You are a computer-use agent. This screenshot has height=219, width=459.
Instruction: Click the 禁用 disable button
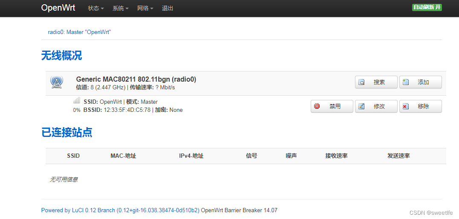[332, 106]
